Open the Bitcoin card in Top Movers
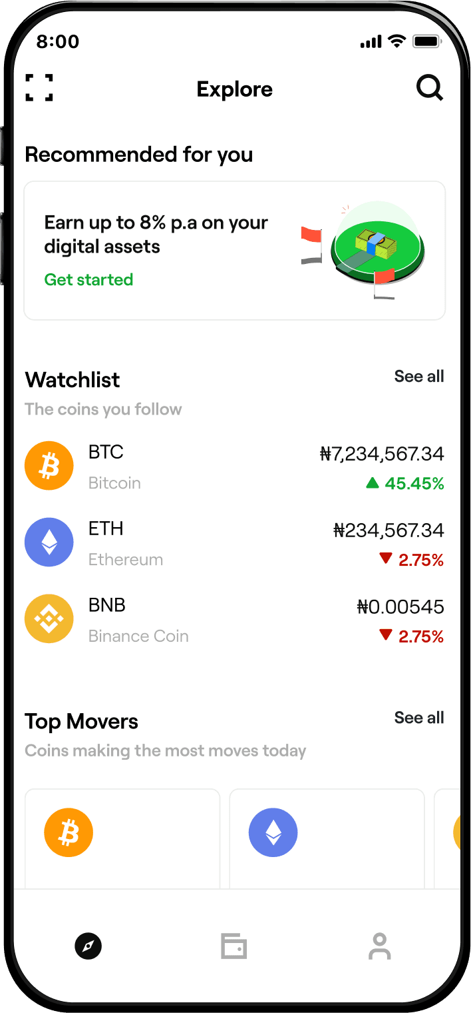 coord(122,838)
